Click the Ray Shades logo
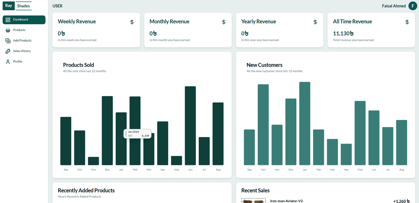The image size is (419, 203). [x=19, y=6]
